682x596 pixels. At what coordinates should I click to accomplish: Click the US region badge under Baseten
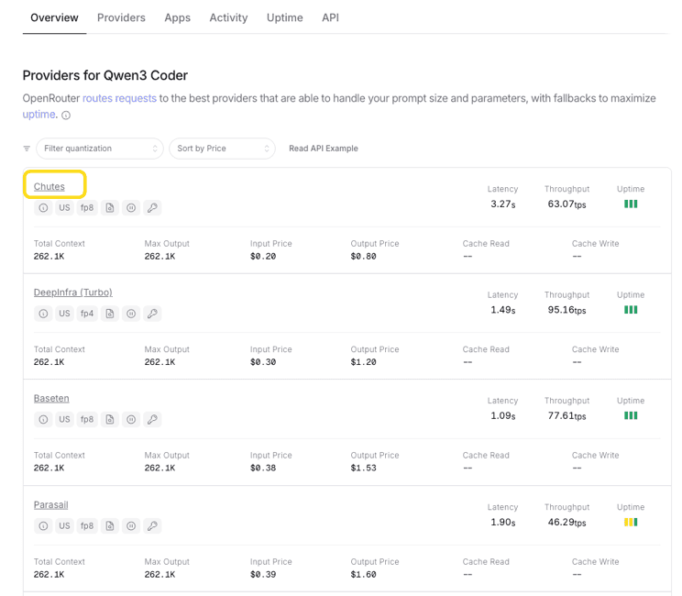coord(64,420)
